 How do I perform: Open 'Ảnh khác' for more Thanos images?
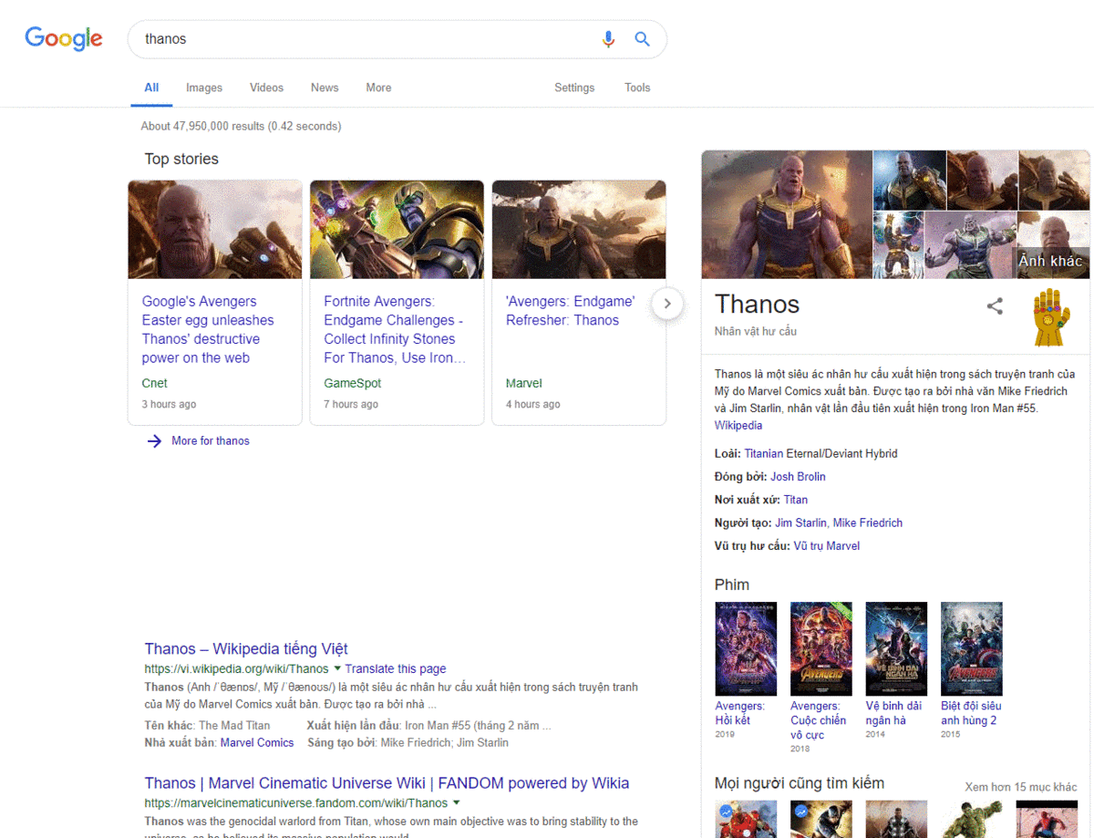click(1050, 261)
